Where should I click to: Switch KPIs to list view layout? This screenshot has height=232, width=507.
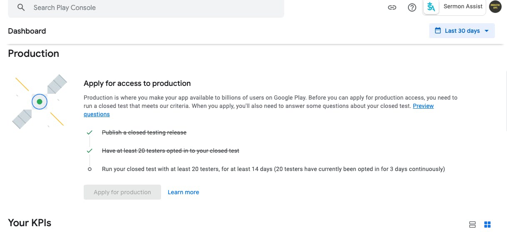tap(472, 225)
